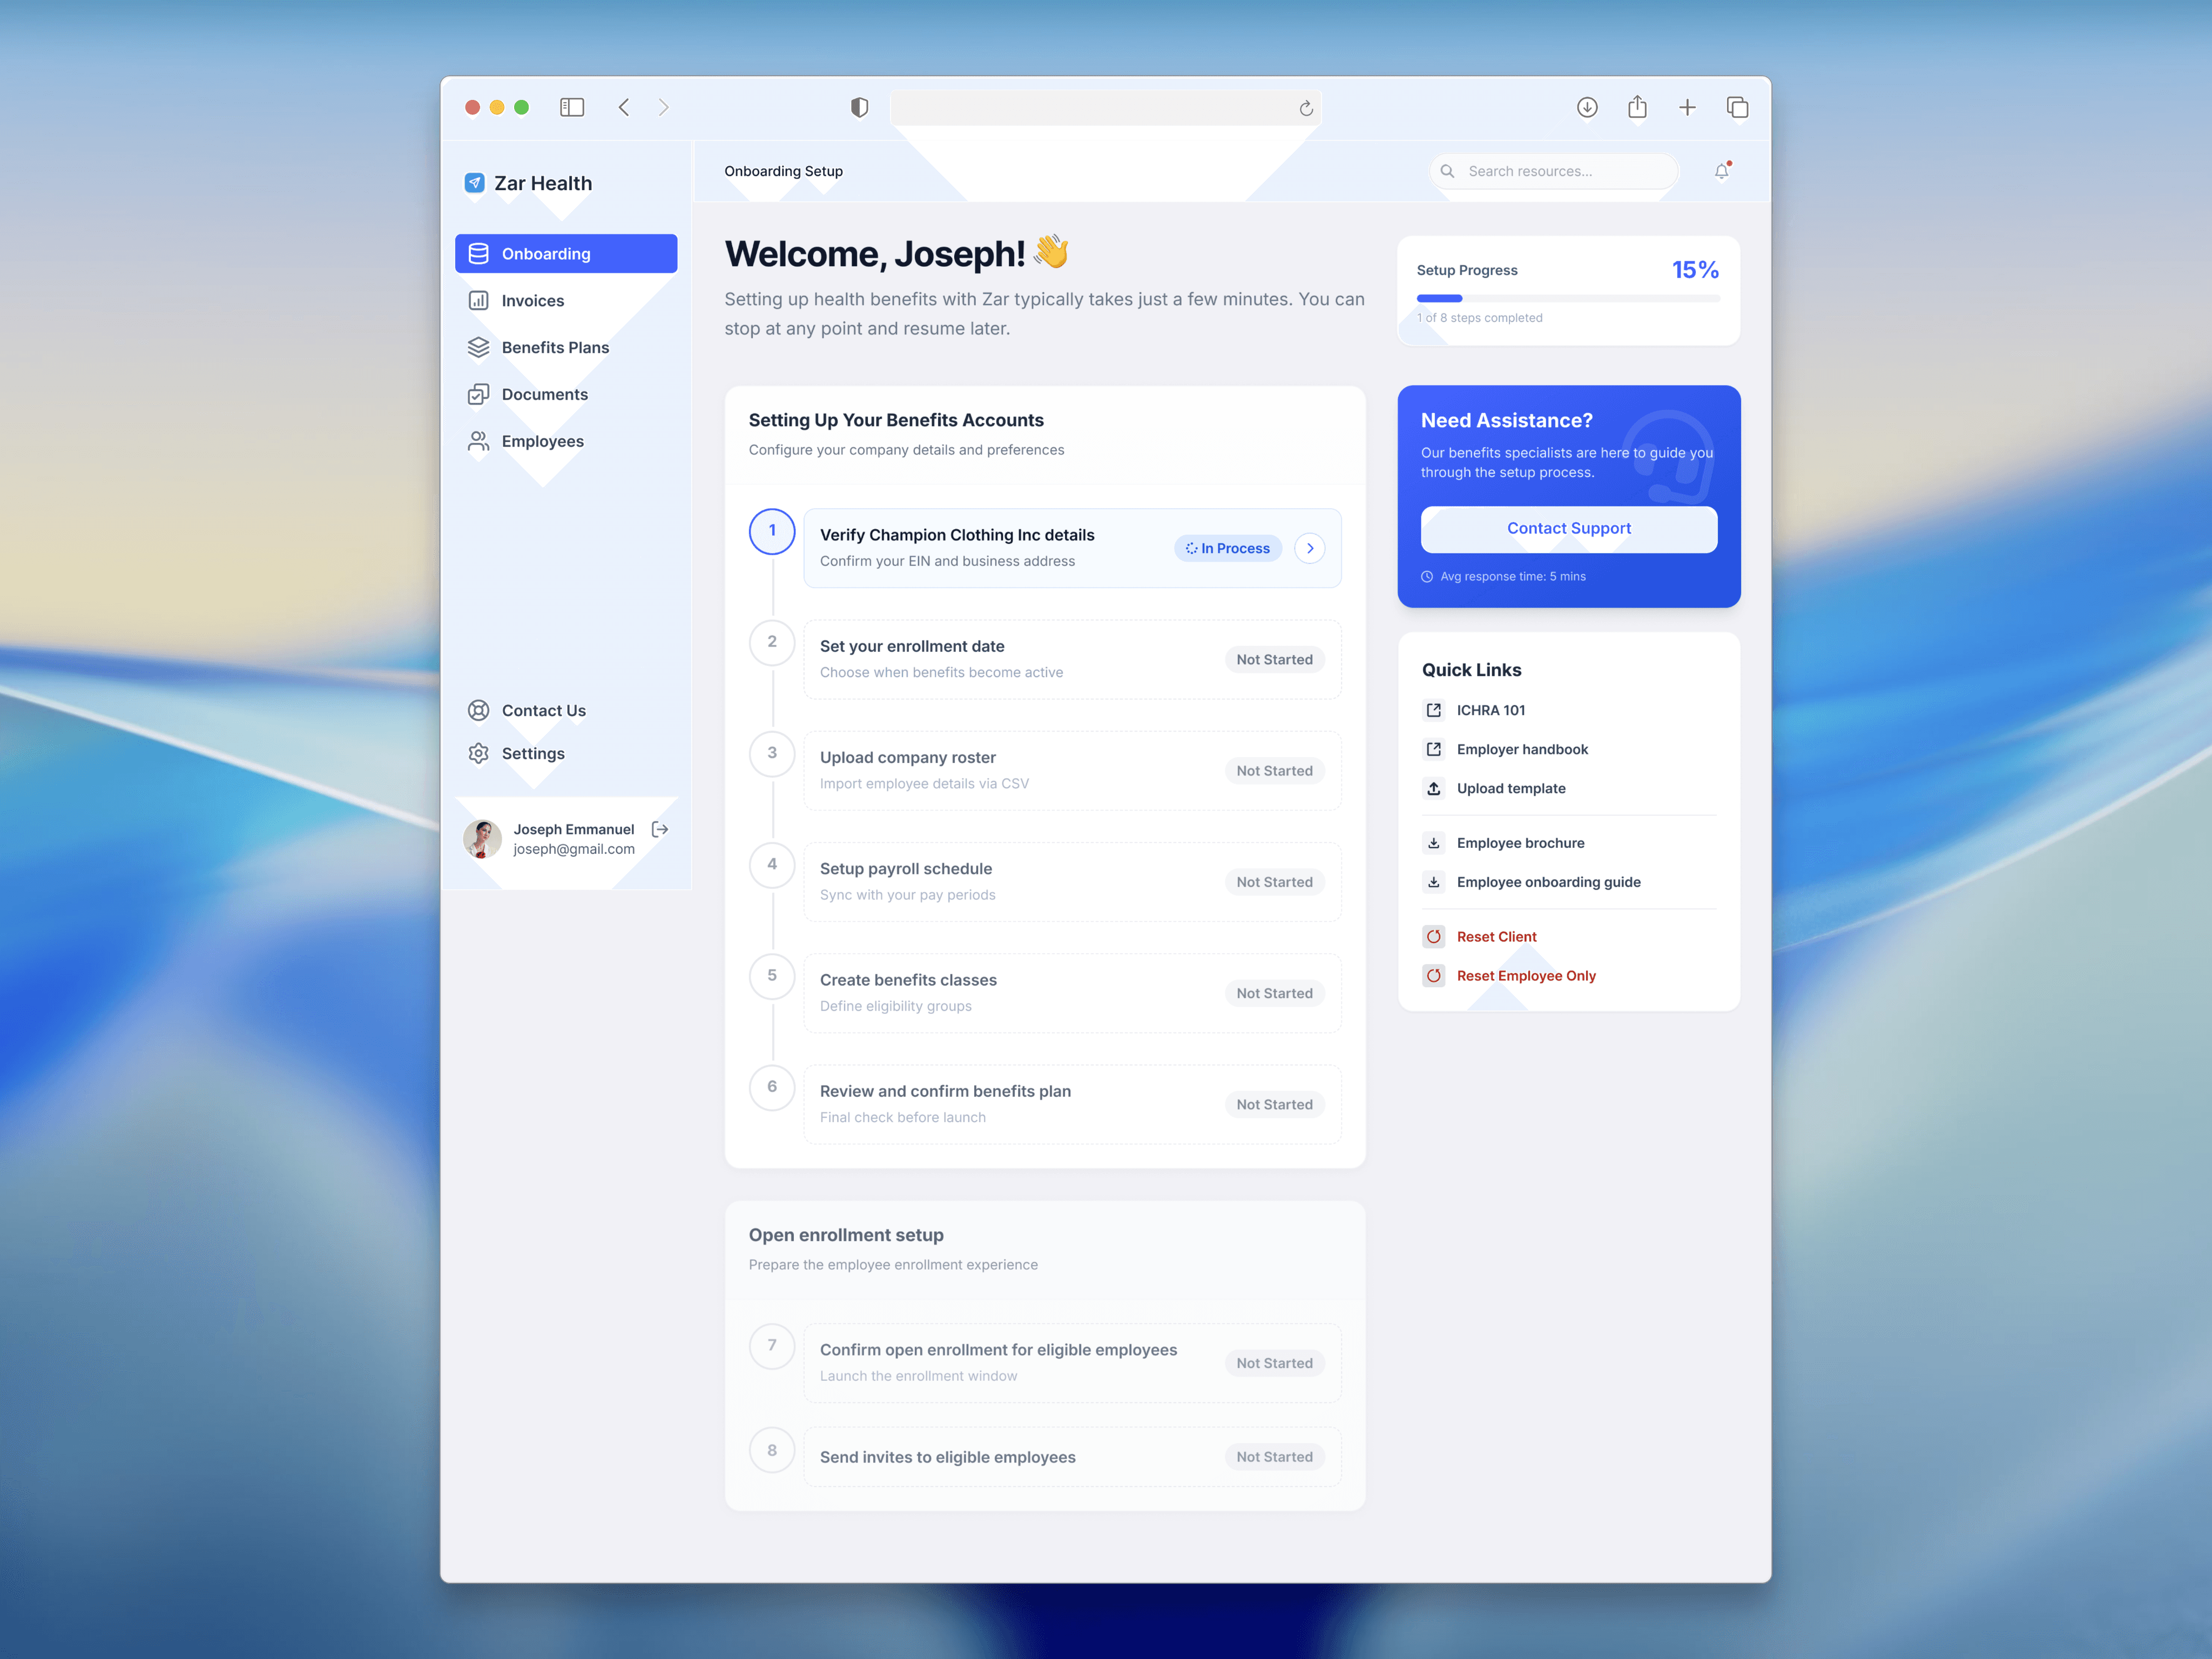The image size is (2212, 1659).
Task: Open the browser tab overview icon
Action: tap(1737, 107)
